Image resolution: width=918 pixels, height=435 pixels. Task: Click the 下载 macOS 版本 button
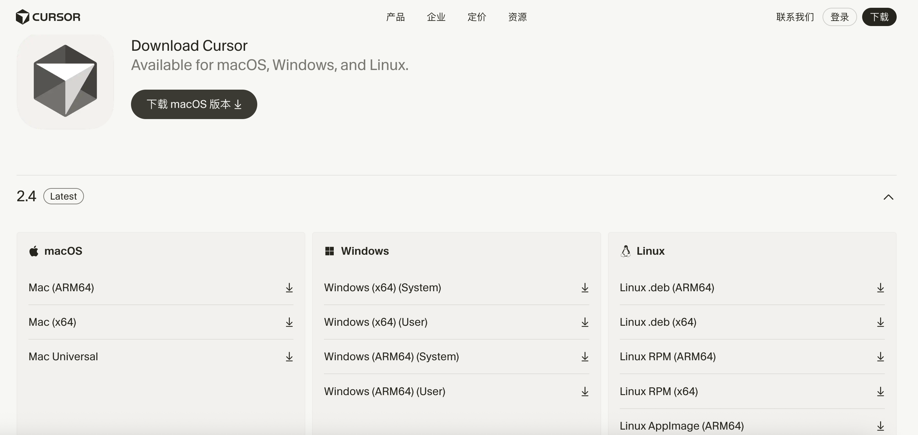coord(194,104)
